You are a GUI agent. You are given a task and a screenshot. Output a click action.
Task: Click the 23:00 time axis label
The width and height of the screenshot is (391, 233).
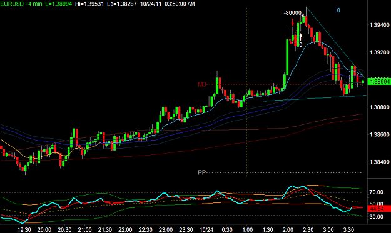[x=166, y=229]
